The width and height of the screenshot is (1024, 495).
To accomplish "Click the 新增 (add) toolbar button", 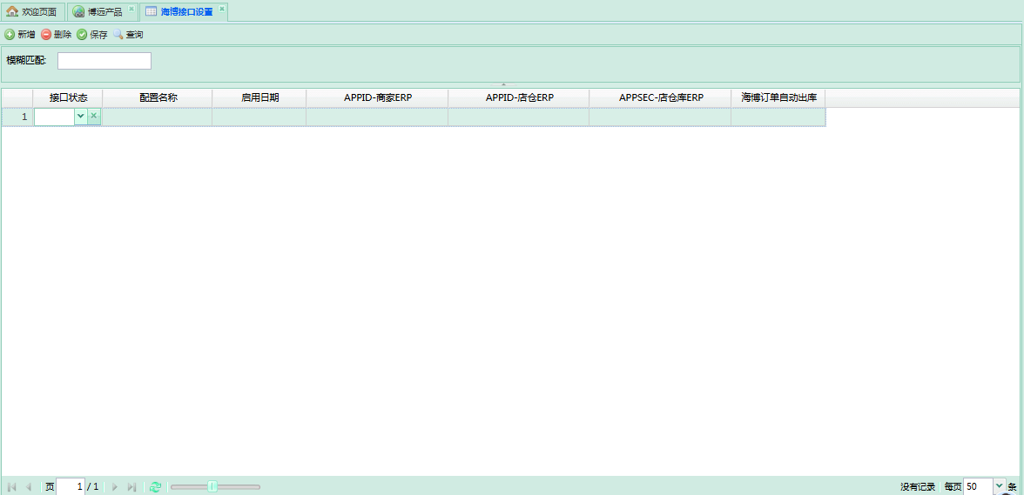I will 20,35.
